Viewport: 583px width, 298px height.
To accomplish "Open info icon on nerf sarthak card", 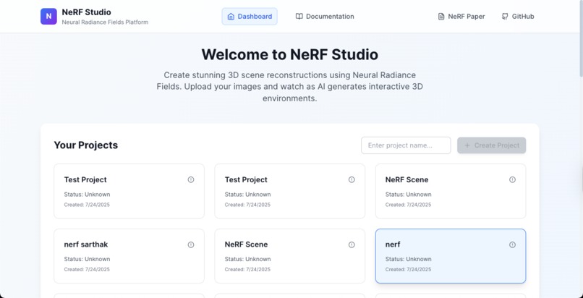I will [x=191, y=244].
